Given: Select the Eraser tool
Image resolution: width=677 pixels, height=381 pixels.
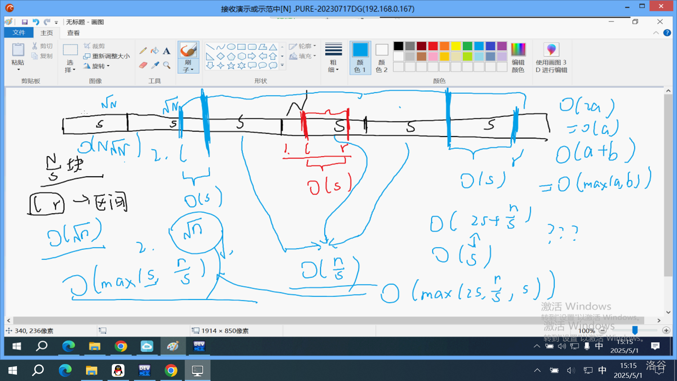Looking at the screenshot, I should click(x=143, y=65).
